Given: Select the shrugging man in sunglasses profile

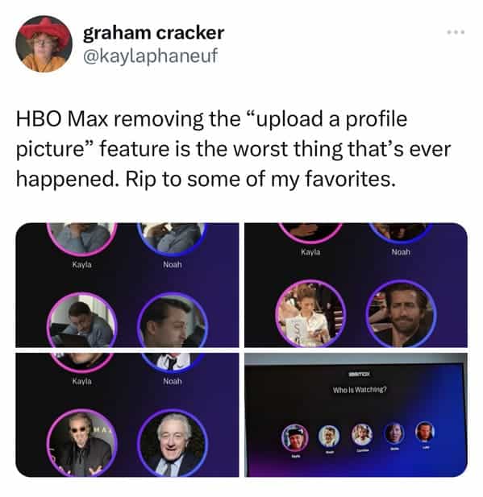Looking at the screenshot, I should (x=82, y=443).
